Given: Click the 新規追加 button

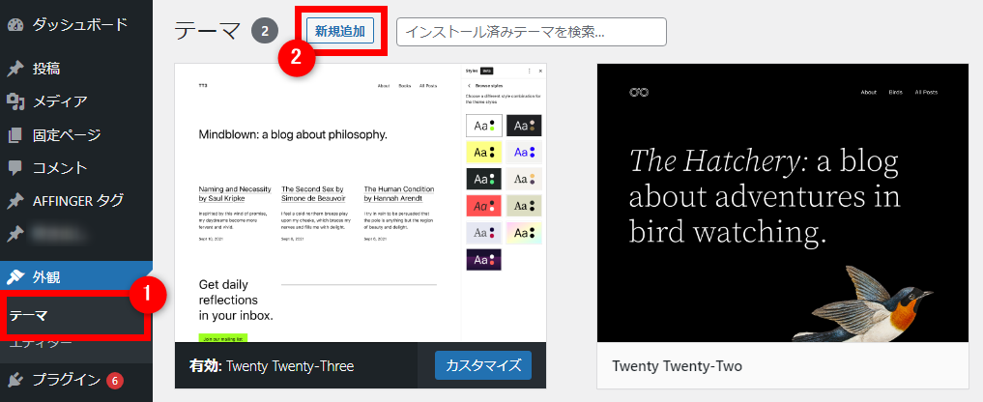Looking at the screenshot, I should 340,31.
